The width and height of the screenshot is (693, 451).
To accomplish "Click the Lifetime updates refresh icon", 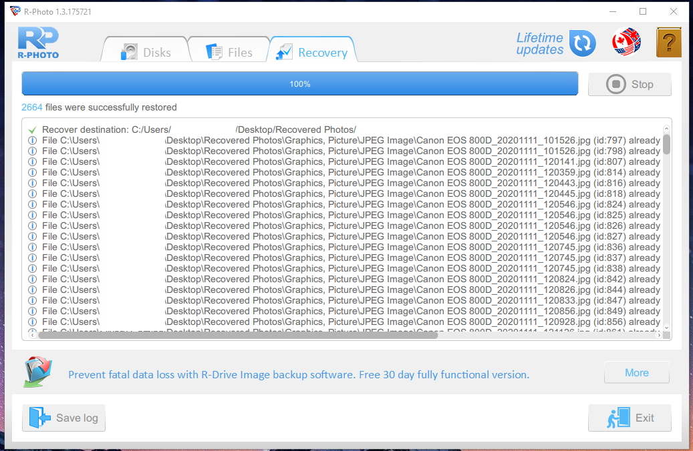I will (583, 43).
